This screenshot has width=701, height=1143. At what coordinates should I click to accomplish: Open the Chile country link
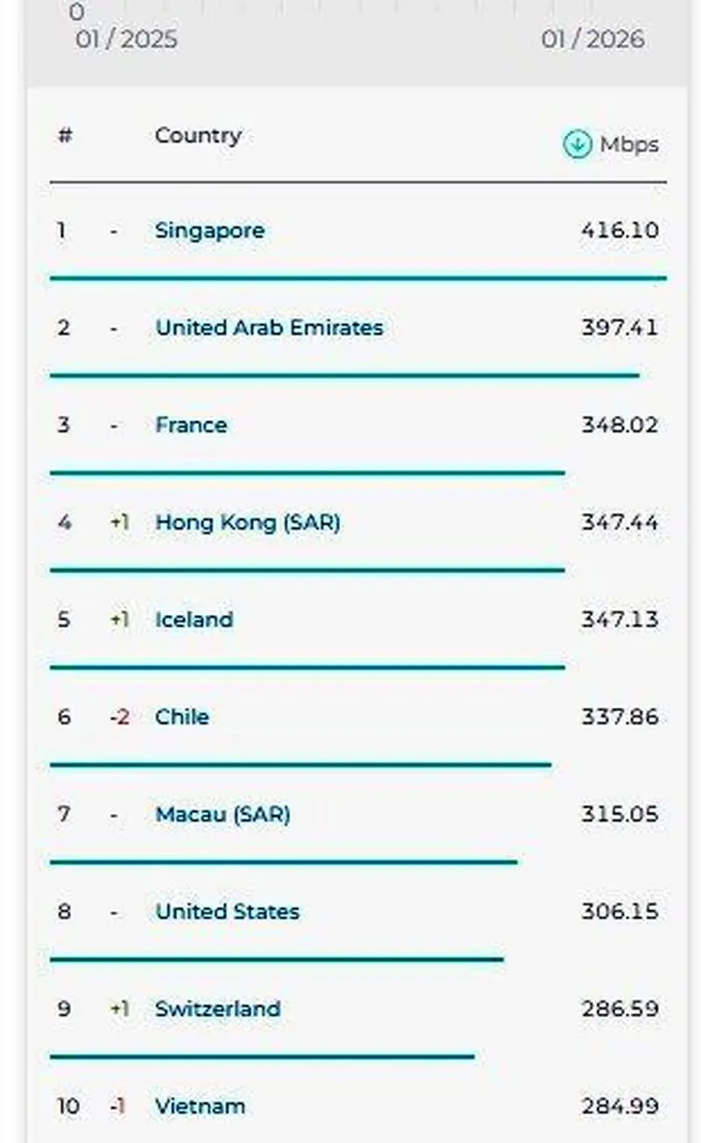click(x=182, y=718)
